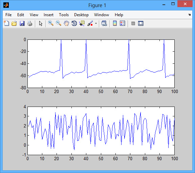
Task: Click the Hide Plot Tools icon
Action: 133,23
